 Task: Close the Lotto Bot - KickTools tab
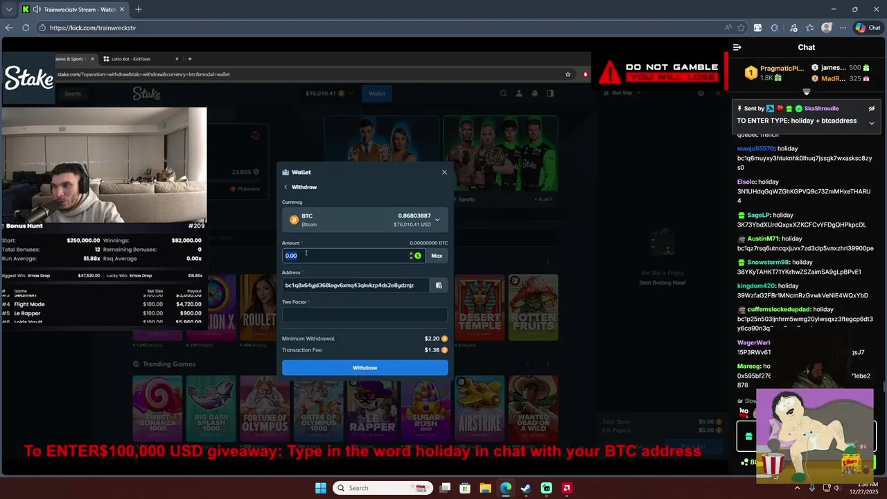[x=177, y=59]
